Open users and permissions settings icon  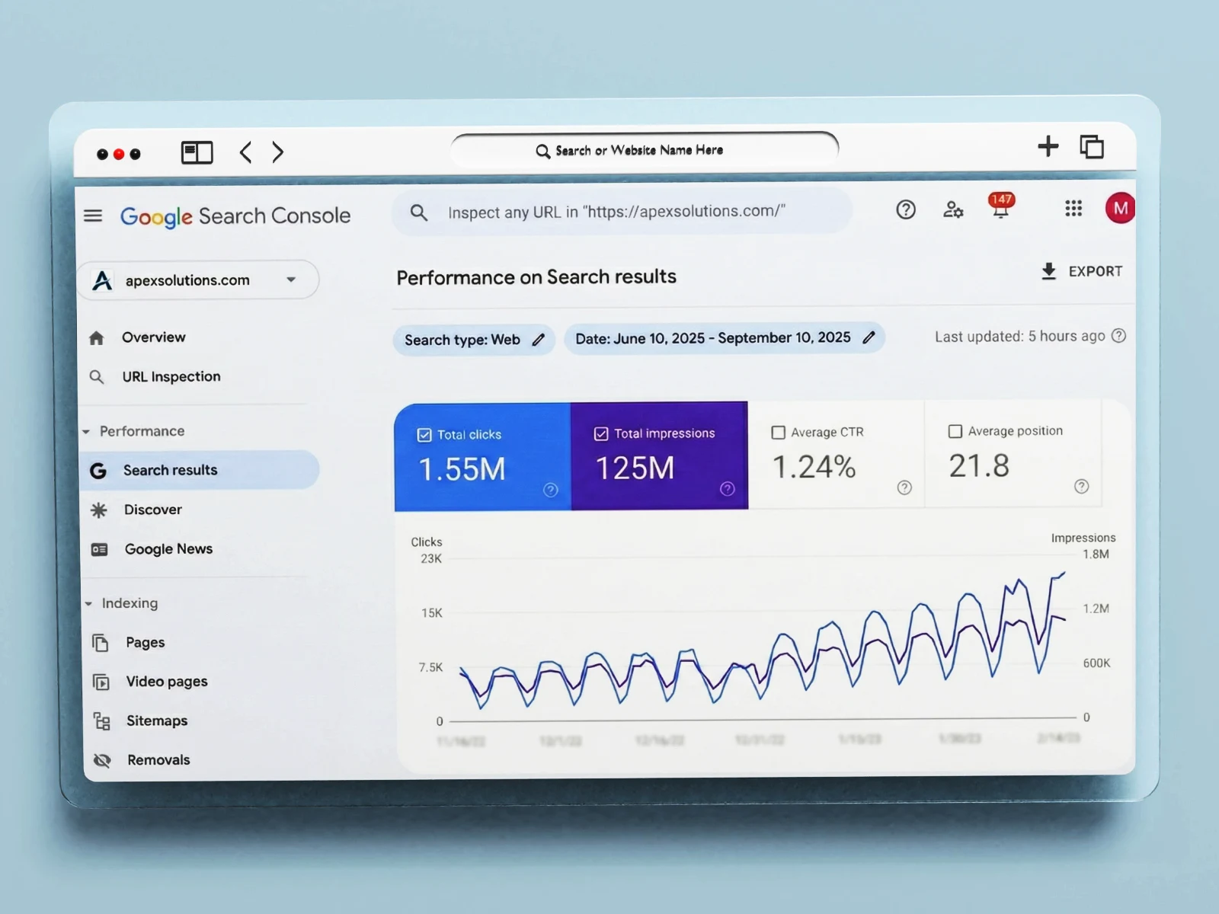click(x=952, y=209)
